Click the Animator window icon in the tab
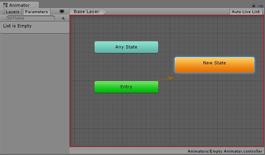The height and width of the screenshot is (155, 265). click(x=5, y=5)
